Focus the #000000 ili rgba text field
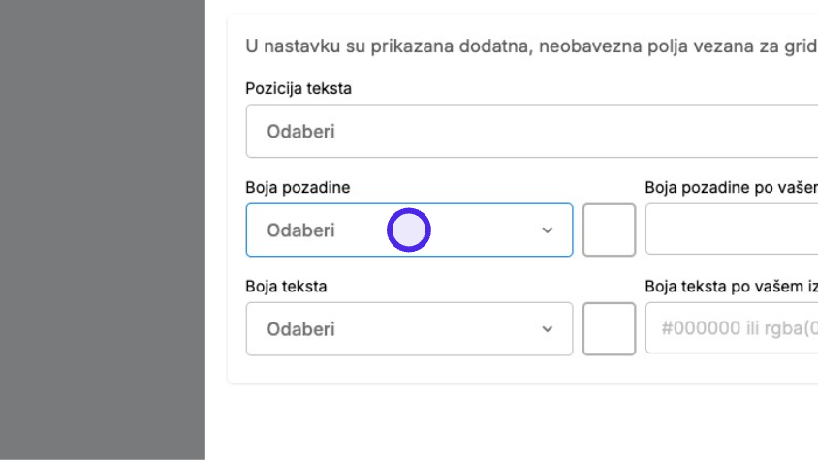The image size is (818, 460). pyautogui.click(x=732, y=328)
